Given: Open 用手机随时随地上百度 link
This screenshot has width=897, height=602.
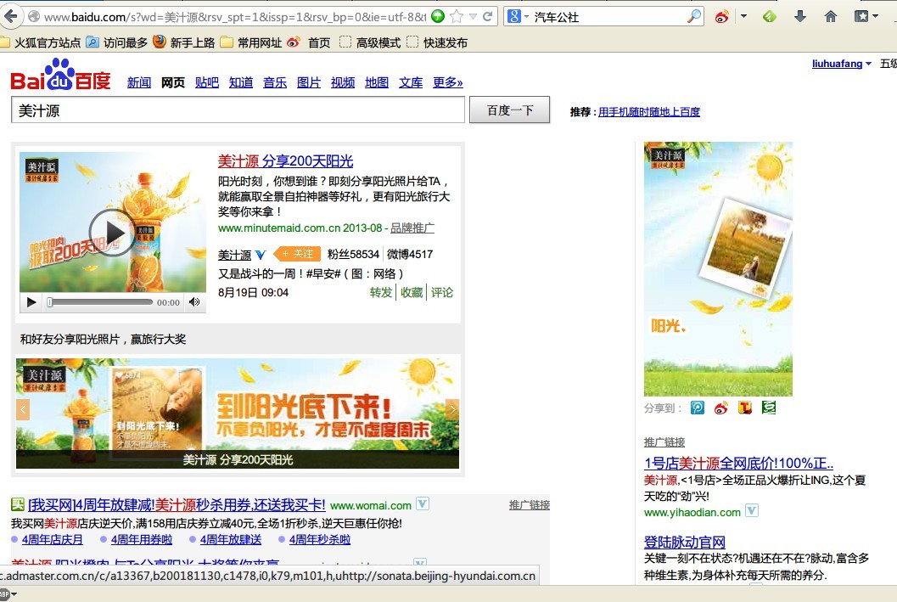Looking at the screenshot, I should click(648, 112).
